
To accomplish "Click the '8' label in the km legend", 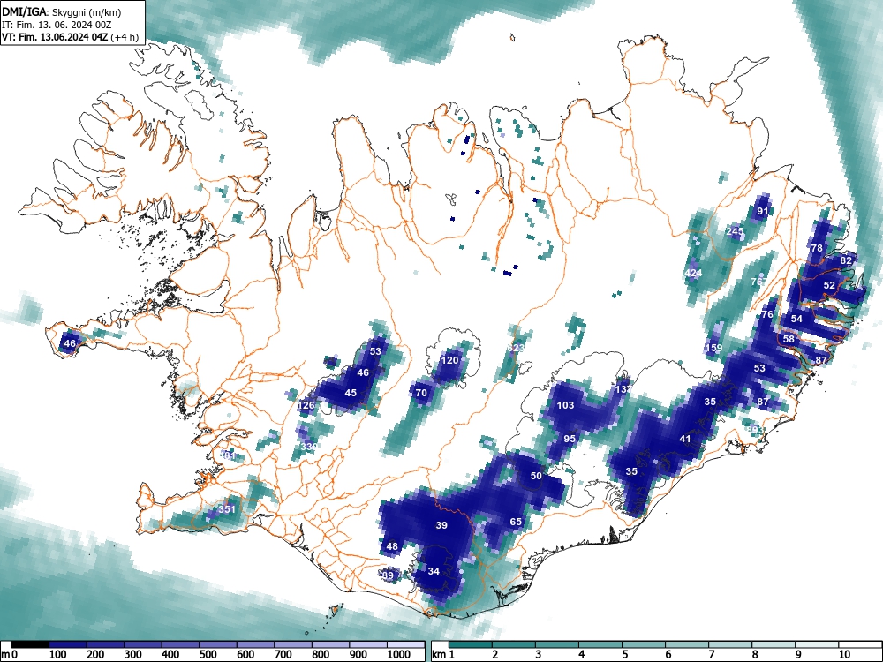I will [755, 655].
